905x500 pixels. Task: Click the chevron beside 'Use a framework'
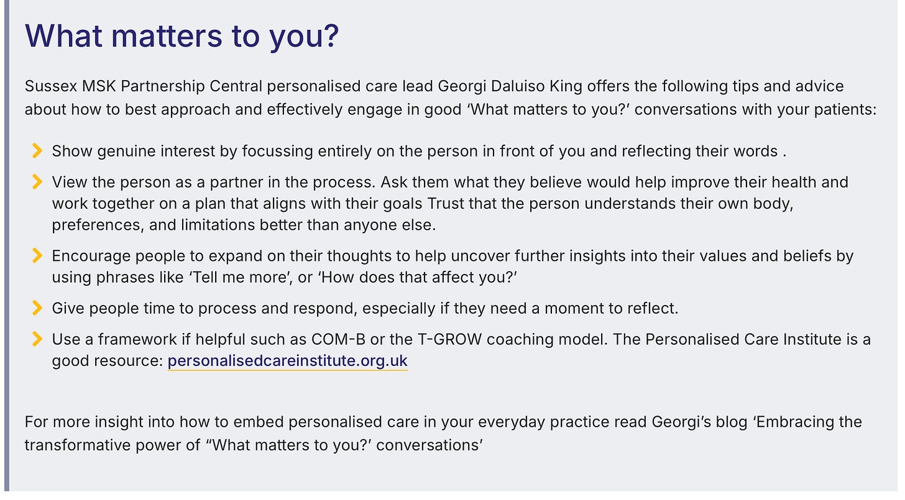click(37, 339)
